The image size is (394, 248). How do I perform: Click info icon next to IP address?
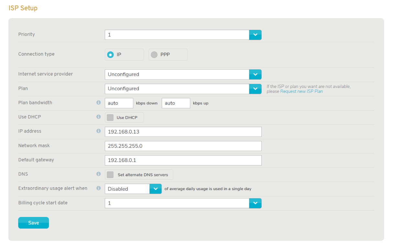tap(98, 131)
